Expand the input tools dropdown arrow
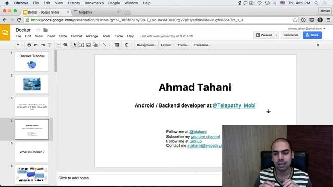The height and width of the screenshot is (187, 333). tap(132, 45)
